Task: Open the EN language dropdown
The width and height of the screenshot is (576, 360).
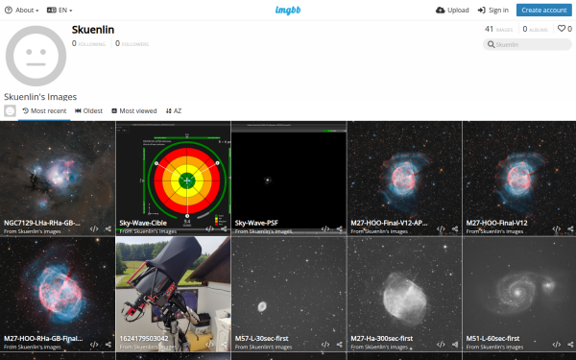Action: 60,11
